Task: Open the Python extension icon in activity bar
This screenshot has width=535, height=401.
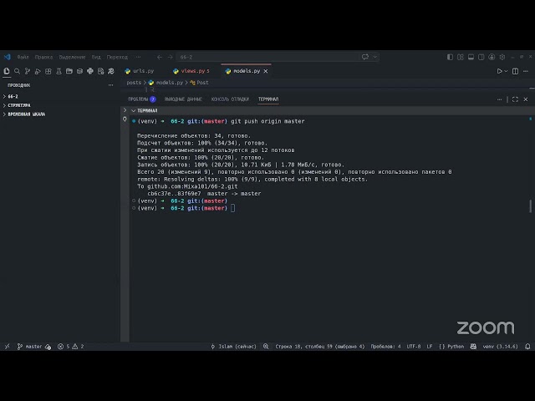Action: (90, 71)
